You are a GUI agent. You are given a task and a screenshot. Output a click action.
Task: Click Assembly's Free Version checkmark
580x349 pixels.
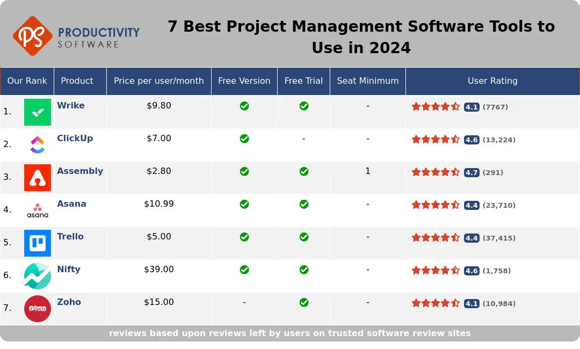(x=244, y=171)
